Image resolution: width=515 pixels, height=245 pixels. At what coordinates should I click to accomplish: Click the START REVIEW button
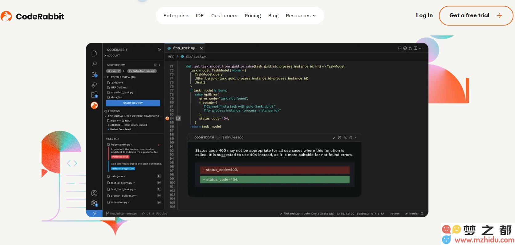133,103
